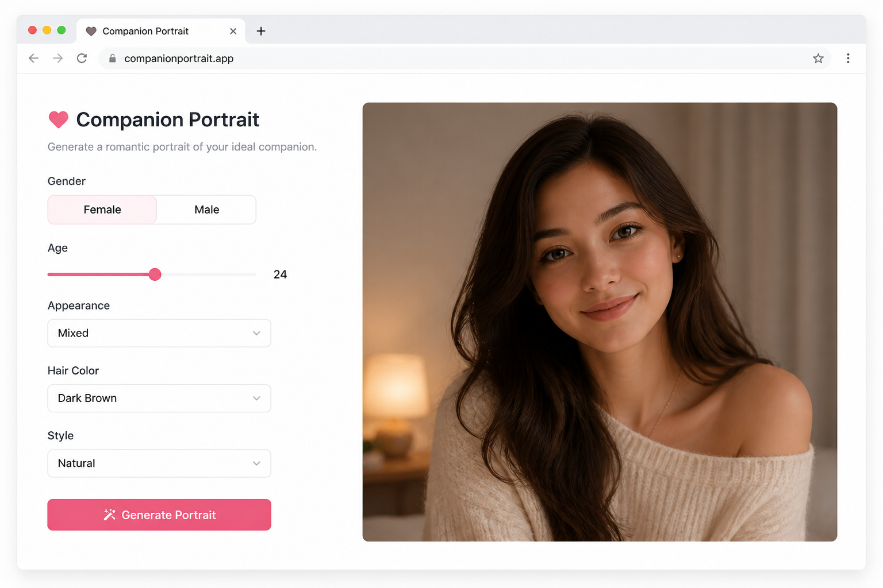
Task: Open a new tab with the plus icon
Action: tap(261, 31)
